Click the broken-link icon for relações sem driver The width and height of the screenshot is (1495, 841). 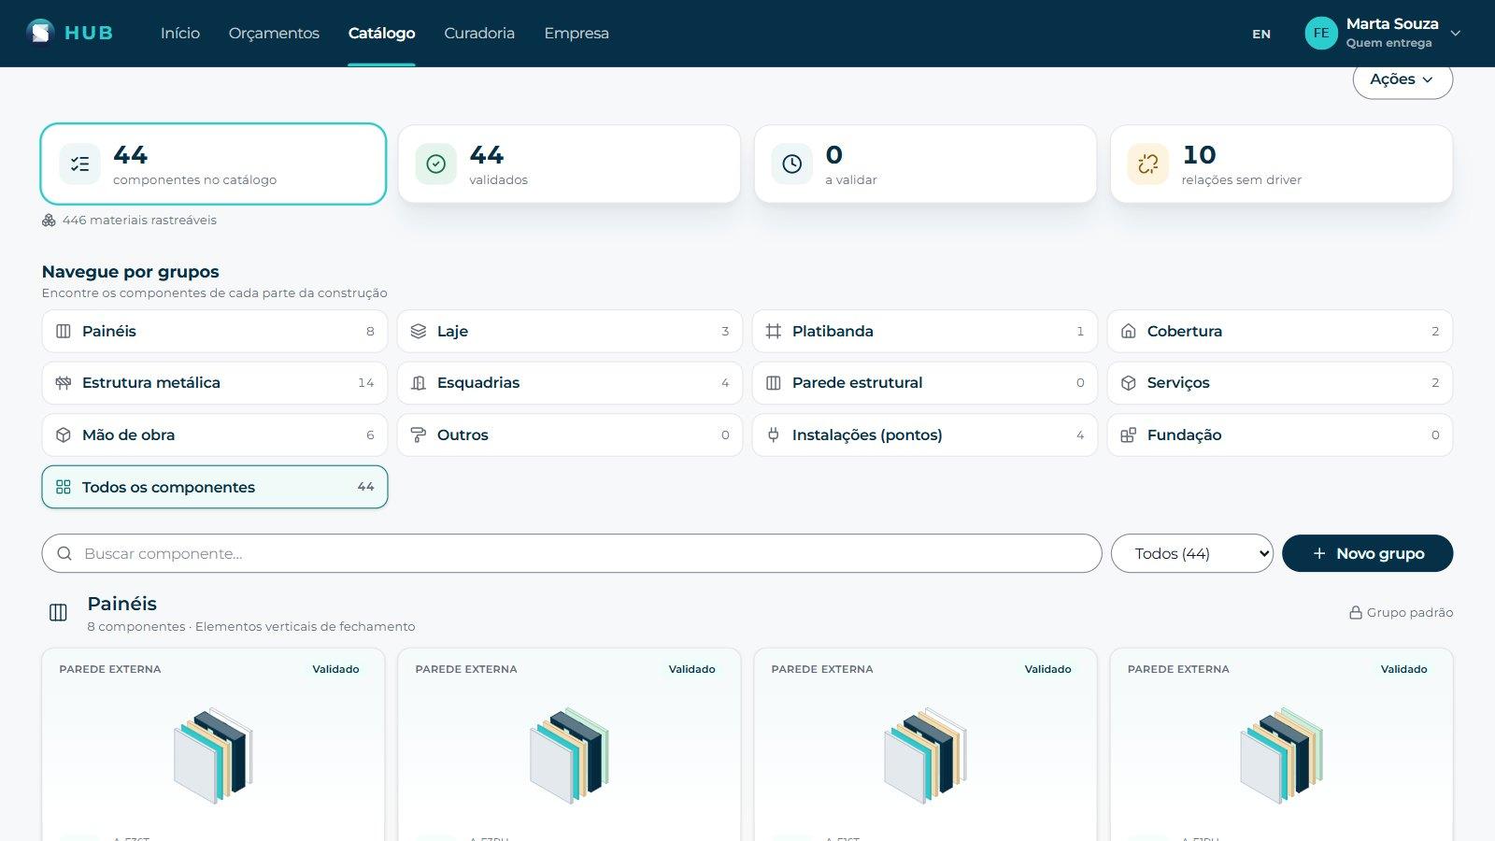[x=1147, y=164]
